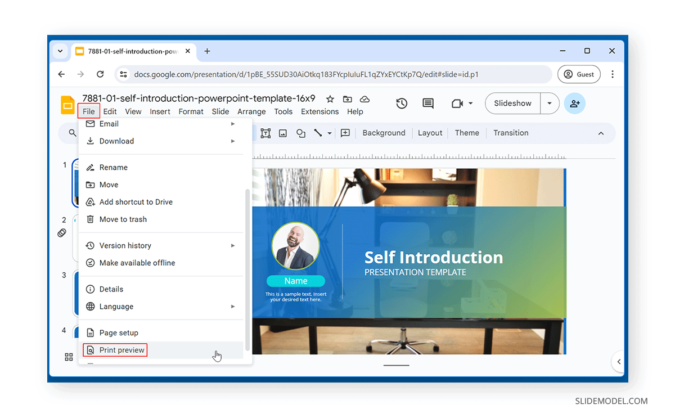Insert a text box from the toolbar
This screenshot has width=675, height=418.
265,133
